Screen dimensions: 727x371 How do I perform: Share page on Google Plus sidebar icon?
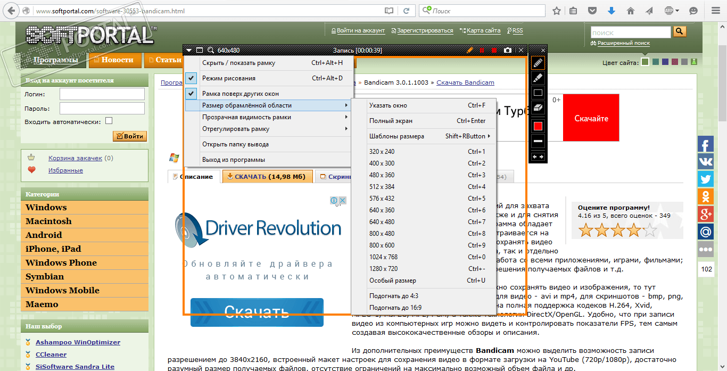(706, 215)
